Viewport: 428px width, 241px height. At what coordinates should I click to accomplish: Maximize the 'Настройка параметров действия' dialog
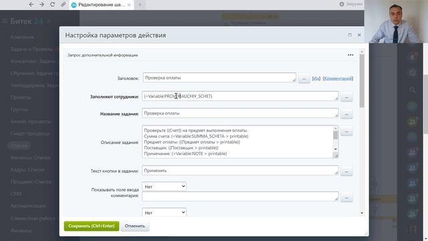click(350, 35)
